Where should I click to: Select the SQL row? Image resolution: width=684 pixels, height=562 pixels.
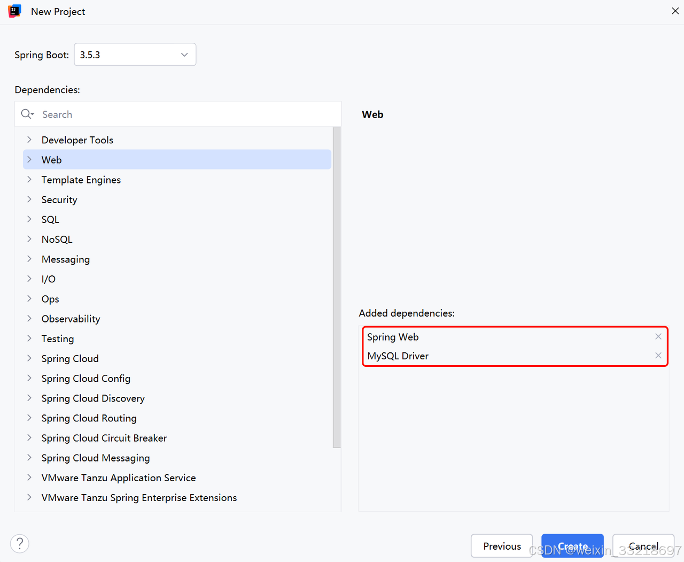tap(177, 219)
